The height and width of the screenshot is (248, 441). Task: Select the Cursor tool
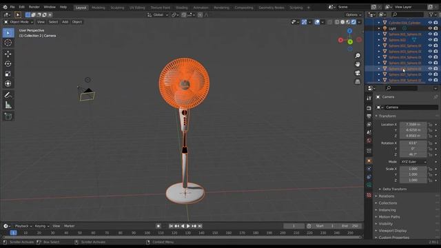8,43
